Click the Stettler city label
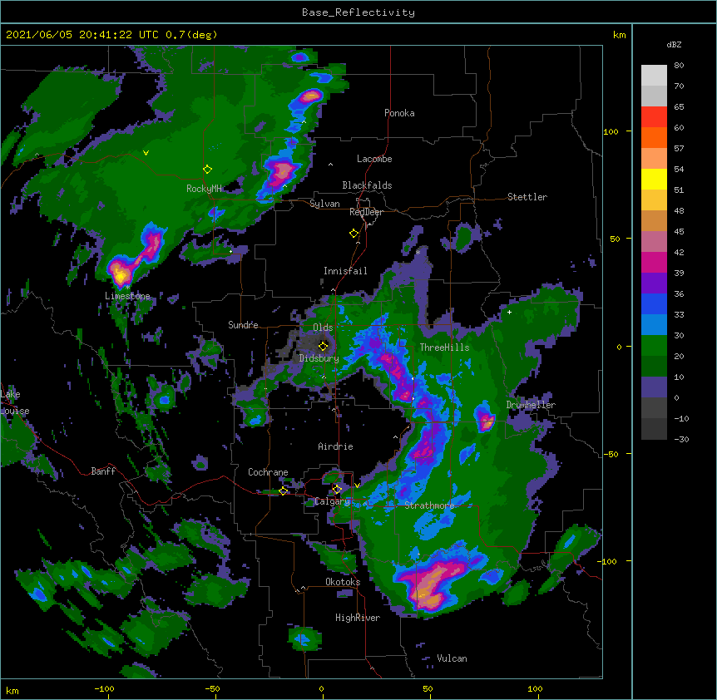 click(527, 197)
